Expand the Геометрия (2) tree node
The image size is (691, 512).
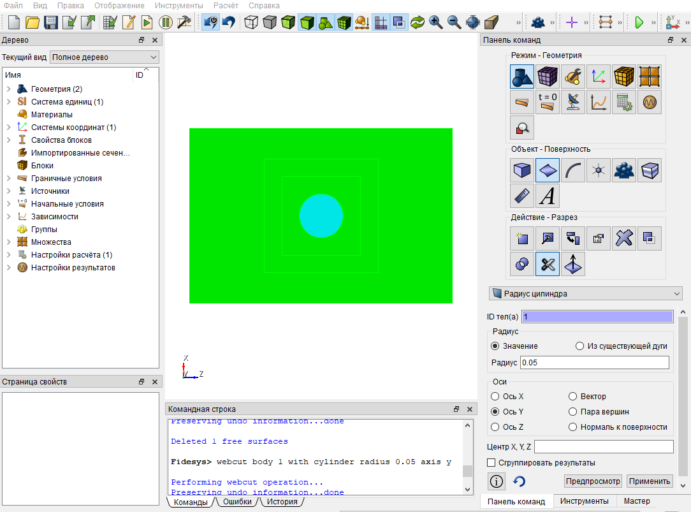[x=9, y=89]
